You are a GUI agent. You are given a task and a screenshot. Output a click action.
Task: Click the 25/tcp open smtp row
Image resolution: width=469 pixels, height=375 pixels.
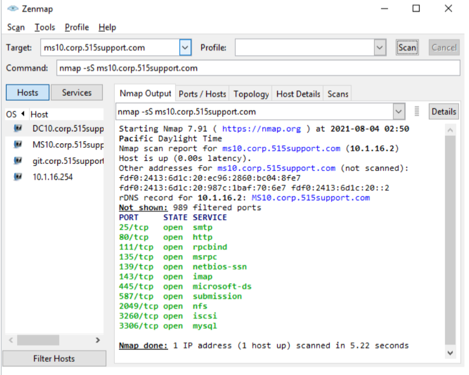point(165,227)
